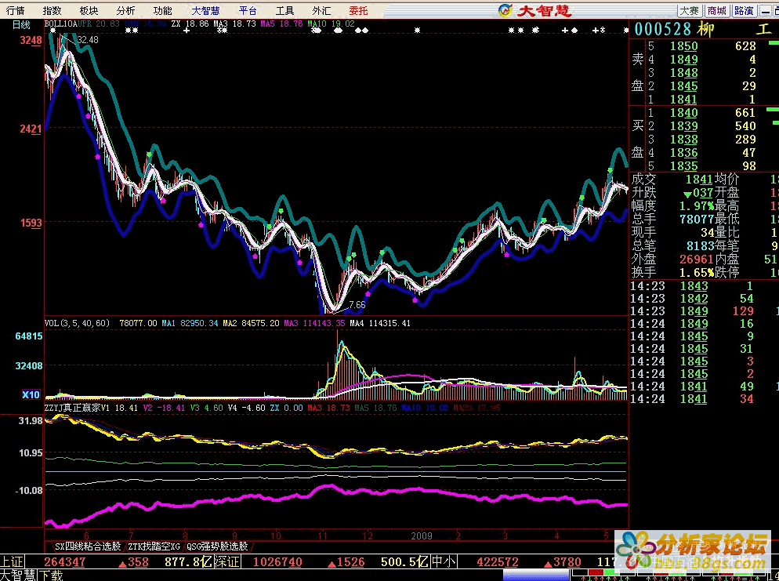Click the 中小 index label in status bar
The image size is (779, 581).
tap(444, 562)
